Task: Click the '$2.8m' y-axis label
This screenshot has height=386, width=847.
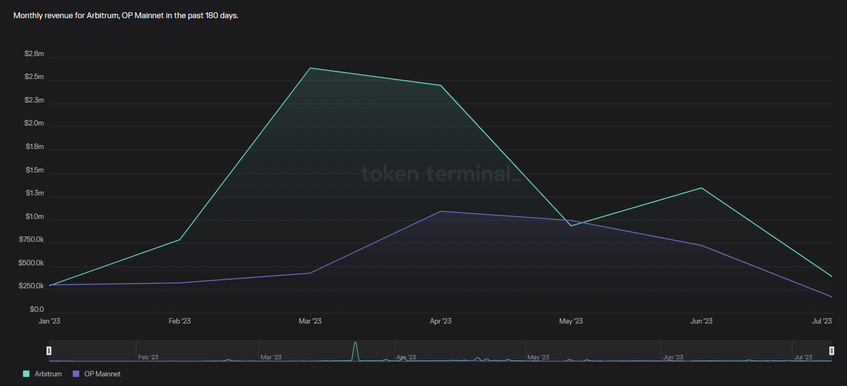Action: click(34, 53)
